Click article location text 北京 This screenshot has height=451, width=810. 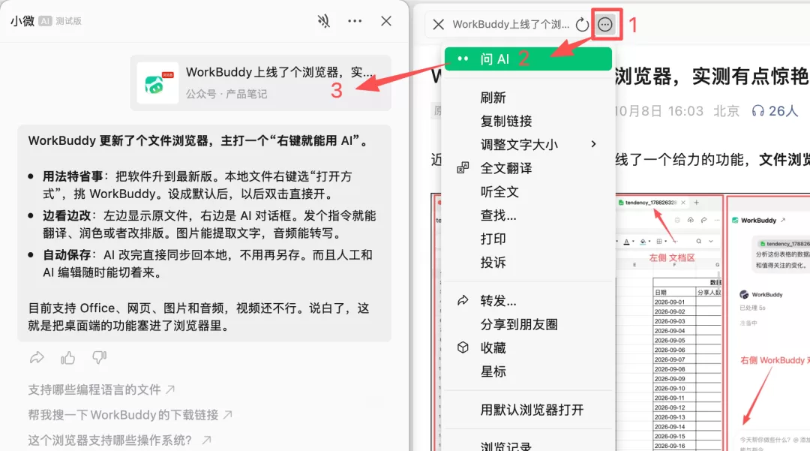[726, 110]
